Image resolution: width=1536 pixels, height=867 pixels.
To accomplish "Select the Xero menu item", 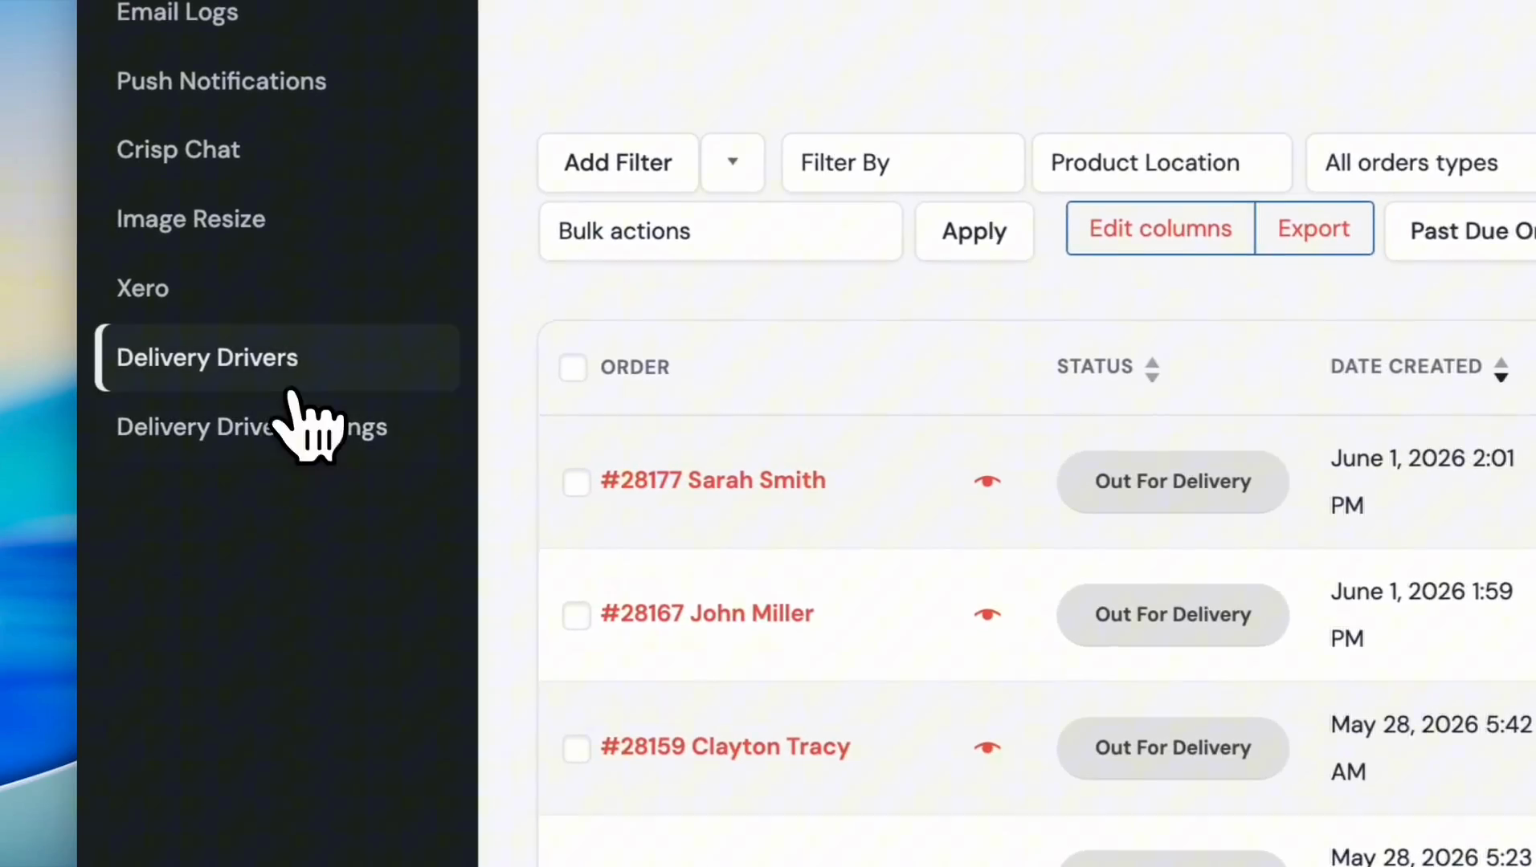I will [142, 288].
